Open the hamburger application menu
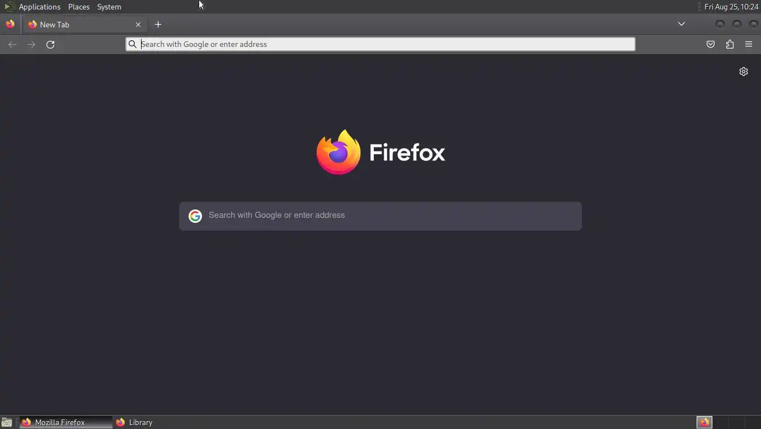This screenshot has height=429, width=761. click(749, 45)
